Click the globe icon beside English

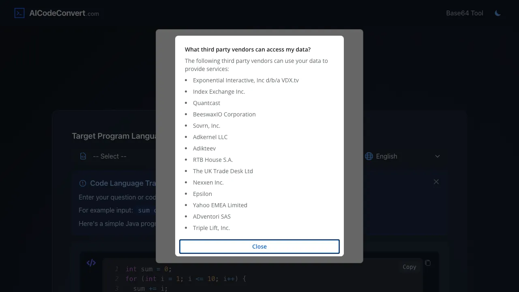pos(369,156)
